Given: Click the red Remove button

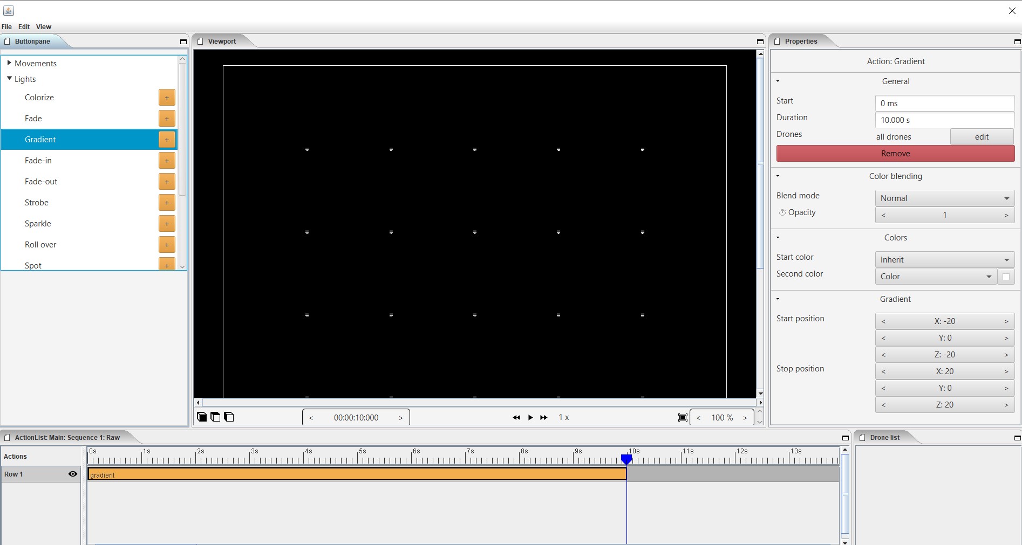Looking at the screenshot, I should point(896,154).
